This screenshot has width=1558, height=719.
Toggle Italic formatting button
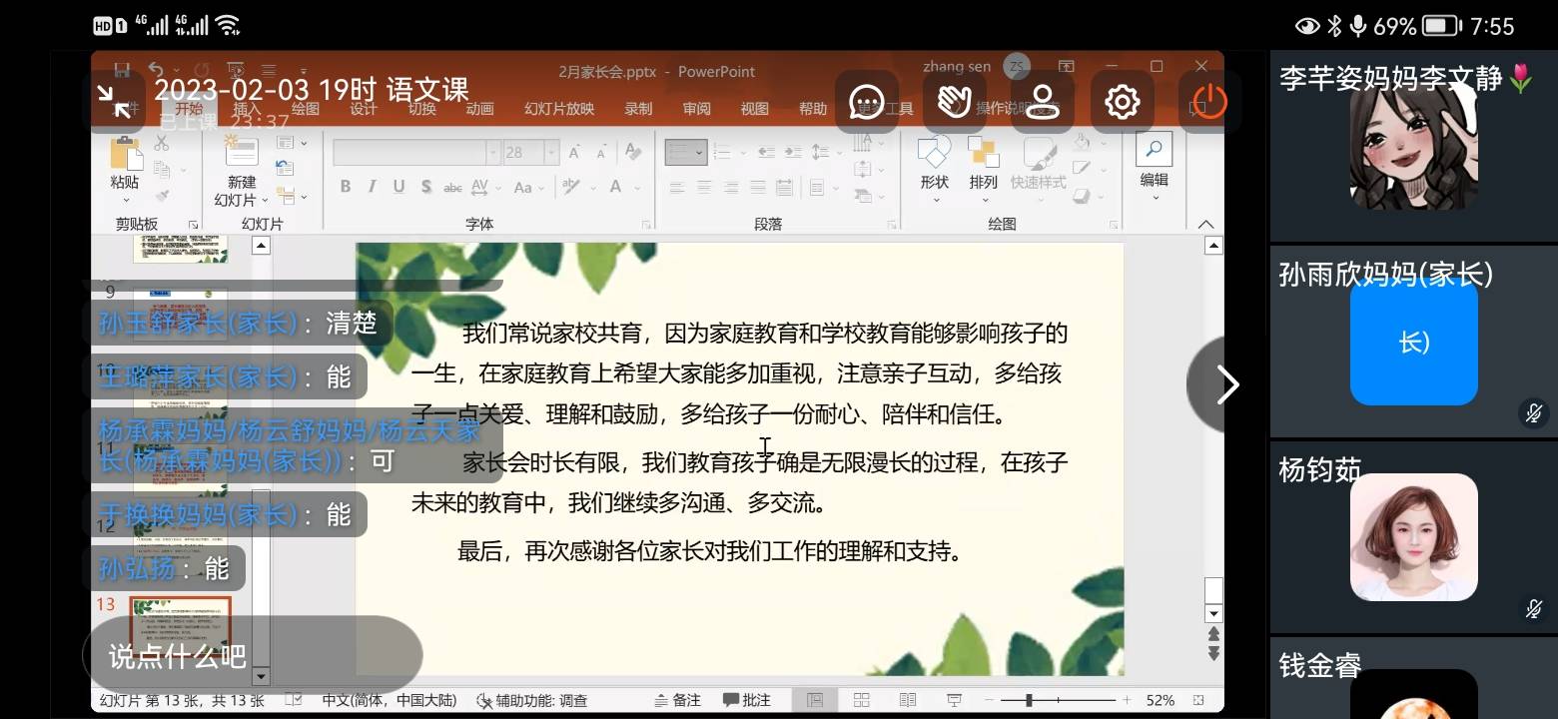(x=373, y=187)
